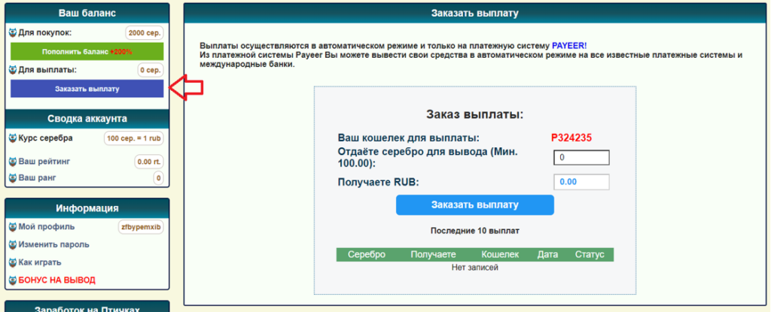Click the red wallet number P324235
The image size is (771, 312).
571,138
